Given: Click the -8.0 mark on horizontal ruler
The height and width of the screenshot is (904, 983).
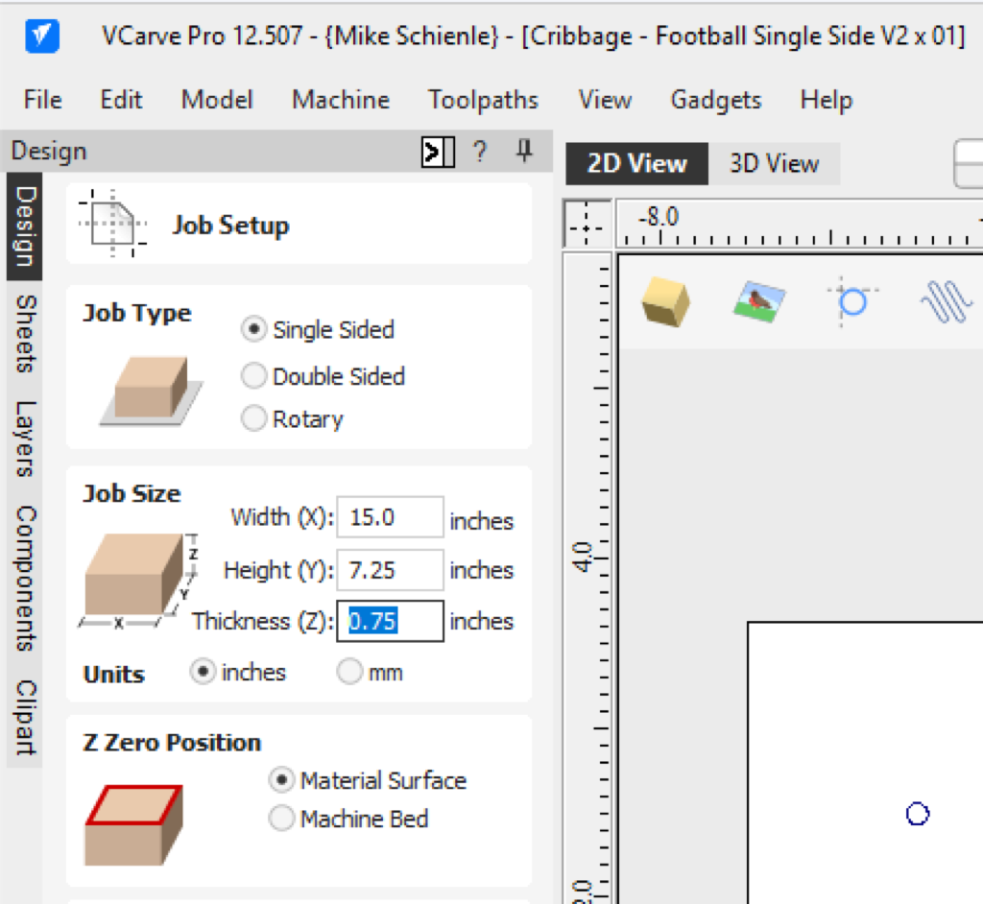Looking at the screenshot, I should coord(659,217).
